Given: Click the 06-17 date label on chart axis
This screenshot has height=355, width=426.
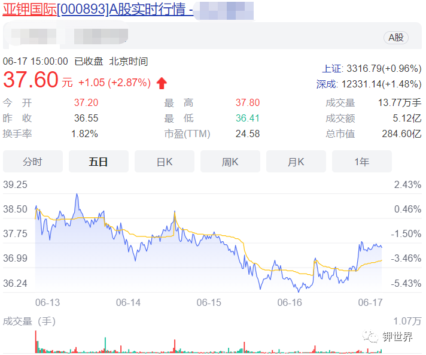Looking at the screenshot, I should tap(370, 302).
